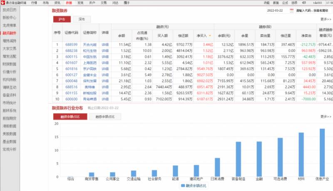Click the red app logo icon in title bar
The height and width of the screenshot is (191, 333).
click(3, 3)
